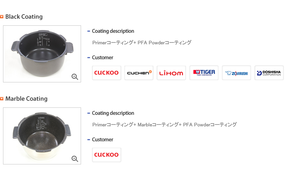Screen dimensions: 291x176
Task: Click the orange bullet beside Marble Coating
Action: [2, 99]
